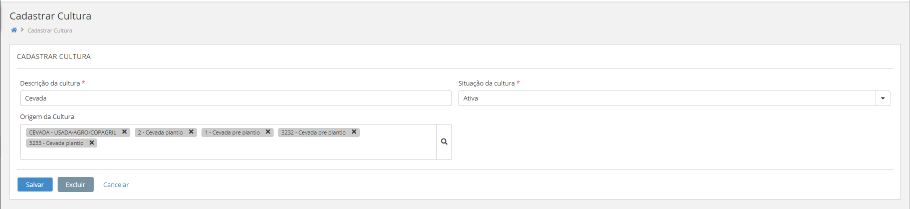Remove the "3233 - Cevada plantio" tag
Image resolution: width=910 pixels, height=209 pixels.
pos(92,142)
